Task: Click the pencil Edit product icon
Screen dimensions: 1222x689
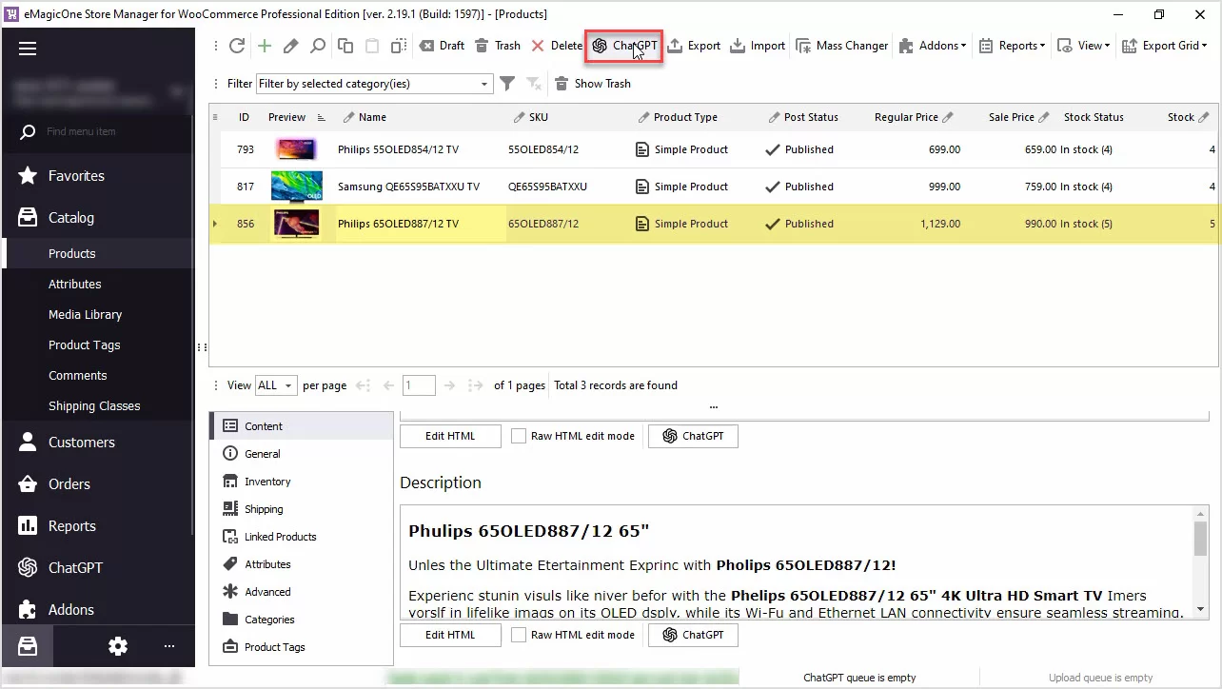Action: 291,46
